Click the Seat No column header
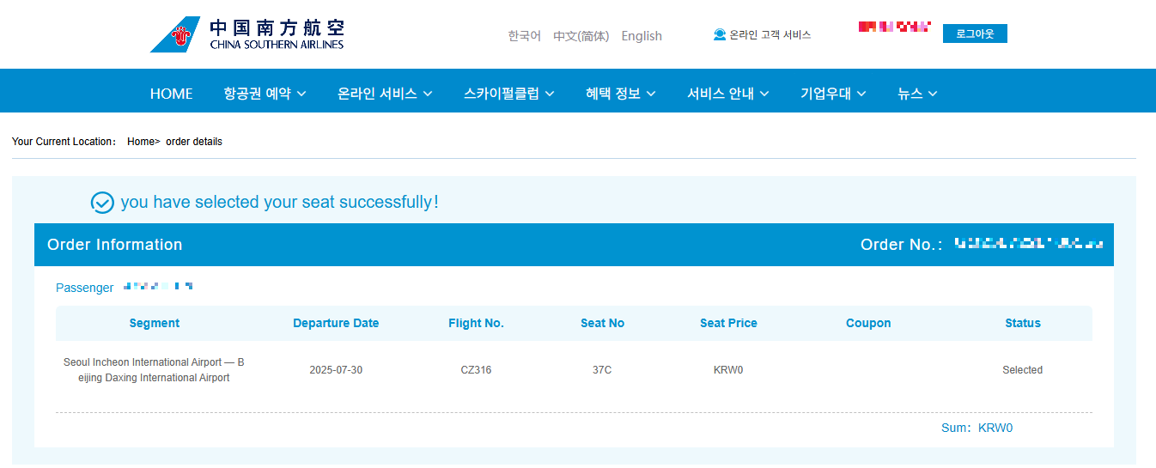The height and width of the screenshot is (468, 1156). 602,324
